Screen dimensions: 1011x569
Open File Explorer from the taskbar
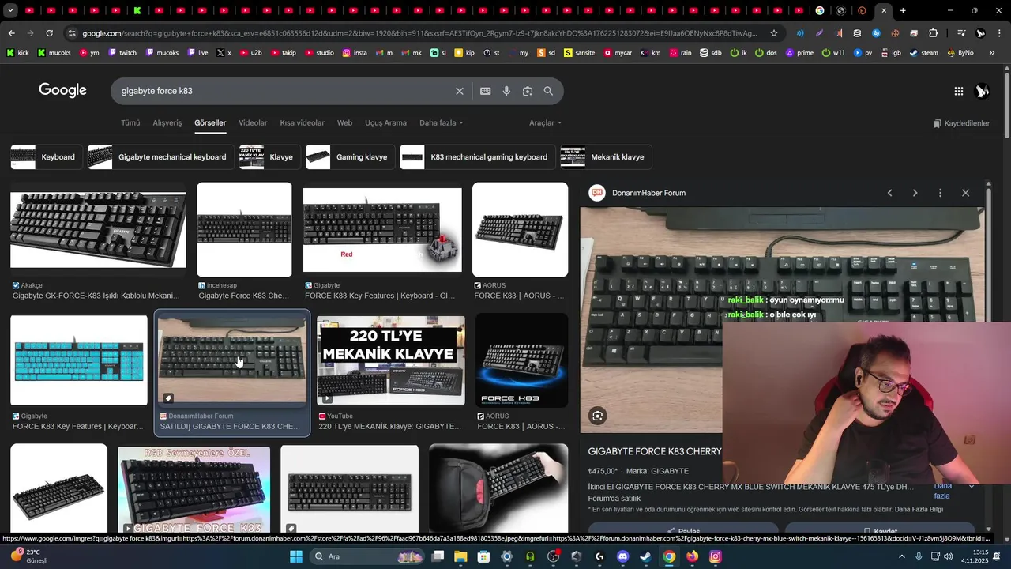click(460, 556)
